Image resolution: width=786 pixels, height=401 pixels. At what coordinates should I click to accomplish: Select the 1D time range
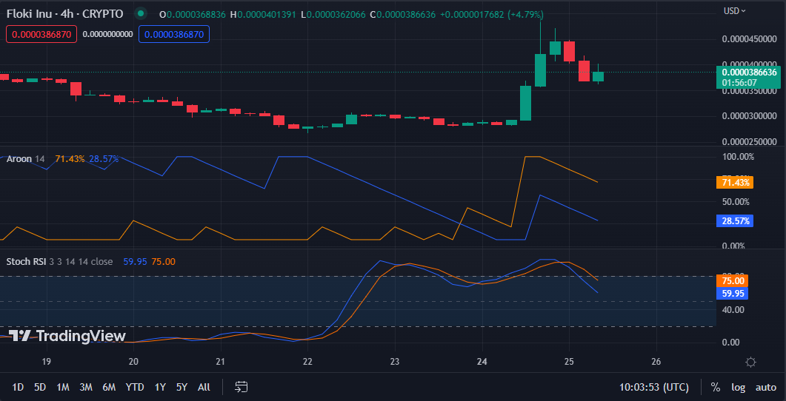click(x=18, y=387)
